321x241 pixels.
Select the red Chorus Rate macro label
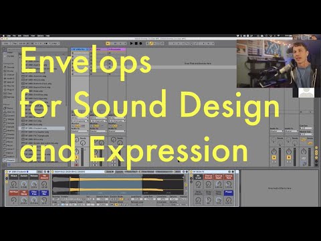coord(229,177)
